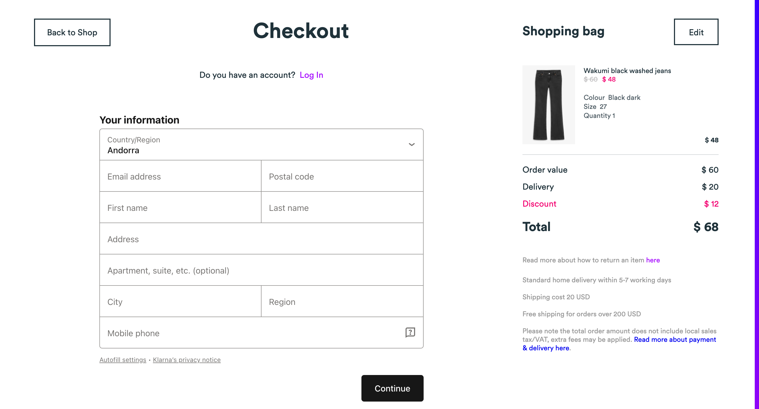Viewport: 759px width, 409px height.
Task: Enter email address input field
Action: (180, 176)
